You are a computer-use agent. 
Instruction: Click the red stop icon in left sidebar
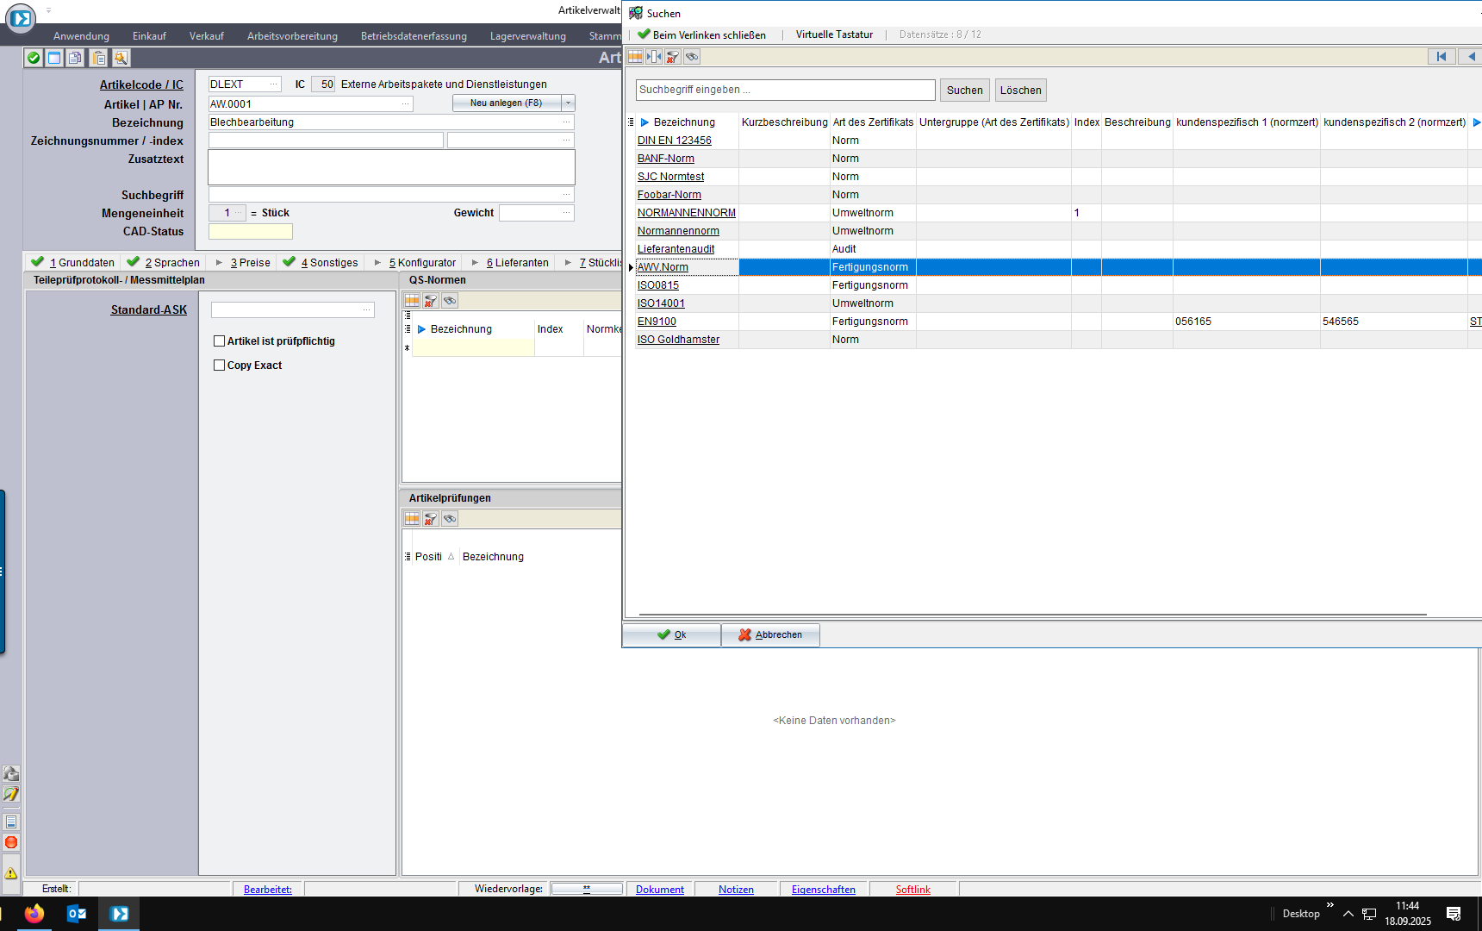(11, 842)
